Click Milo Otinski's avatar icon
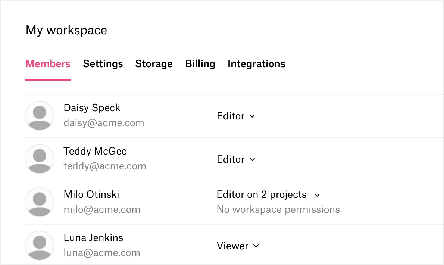 40,202
